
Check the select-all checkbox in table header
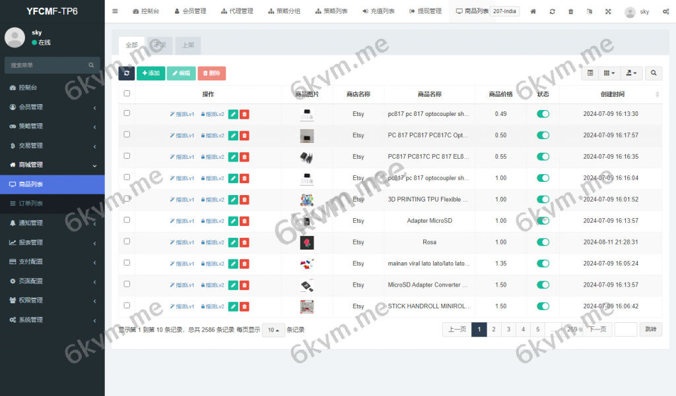click(x=126, y=93)
